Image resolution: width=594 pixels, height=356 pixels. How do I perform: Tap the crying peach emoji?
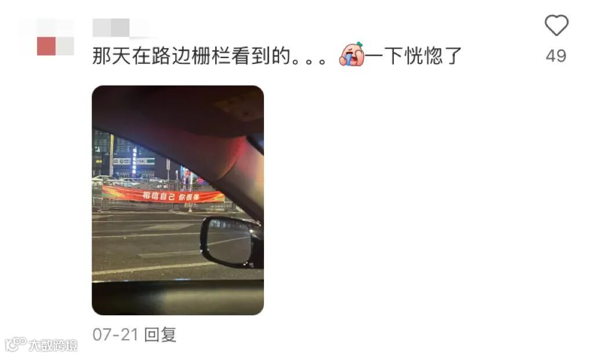352,55
